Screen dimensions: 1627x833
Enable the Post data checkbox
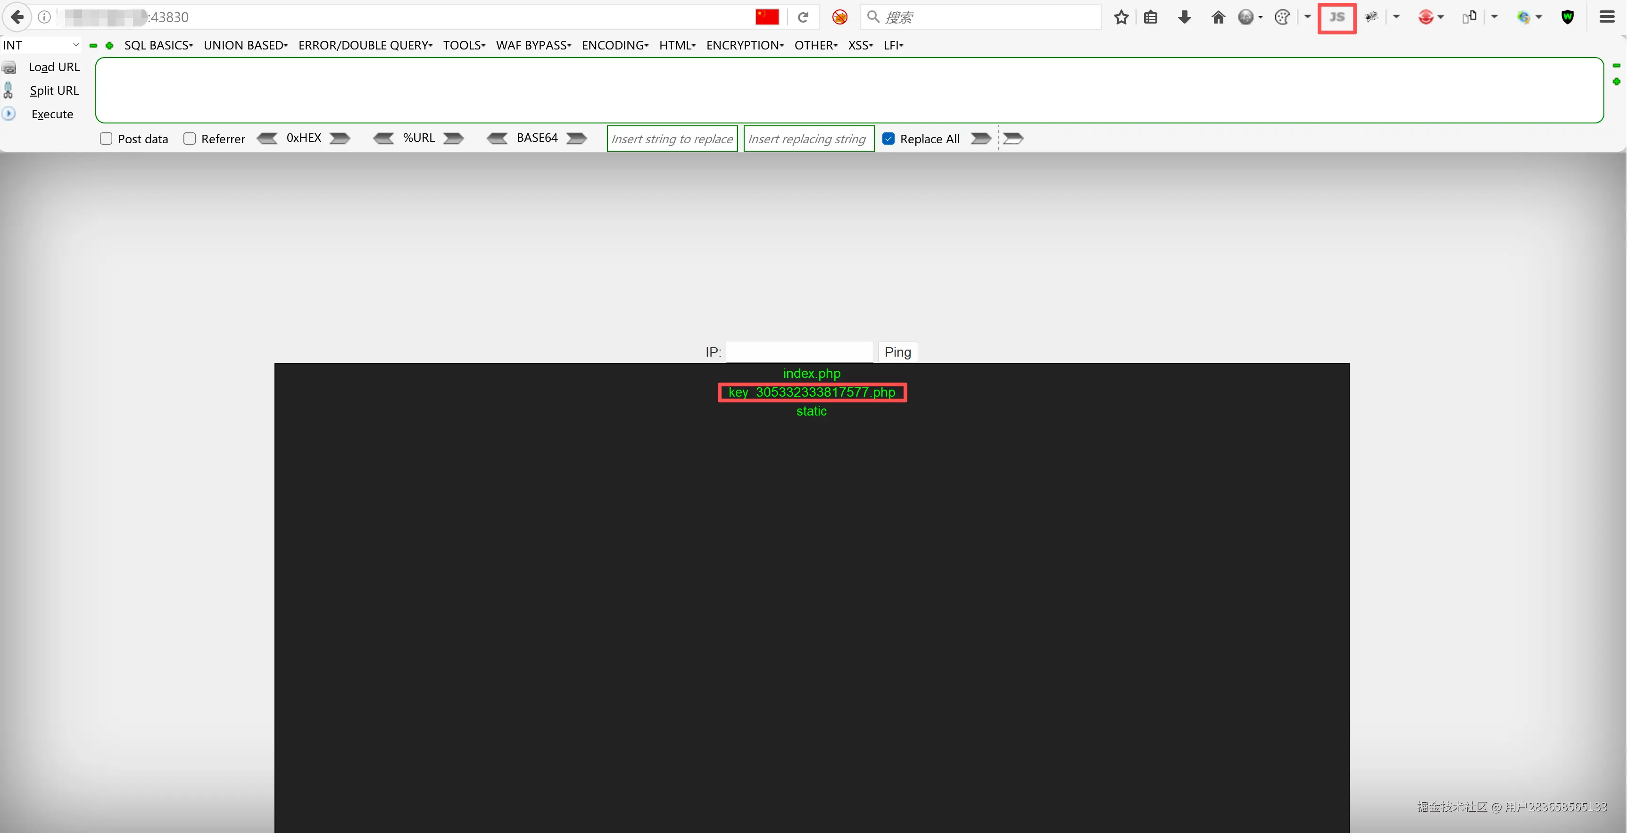point(106,138)
